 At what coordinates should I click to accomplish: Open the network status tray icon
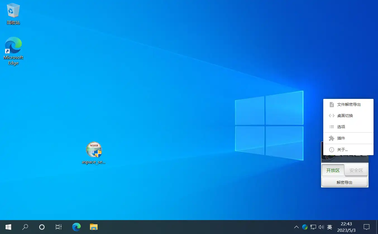tap(313, 227)
